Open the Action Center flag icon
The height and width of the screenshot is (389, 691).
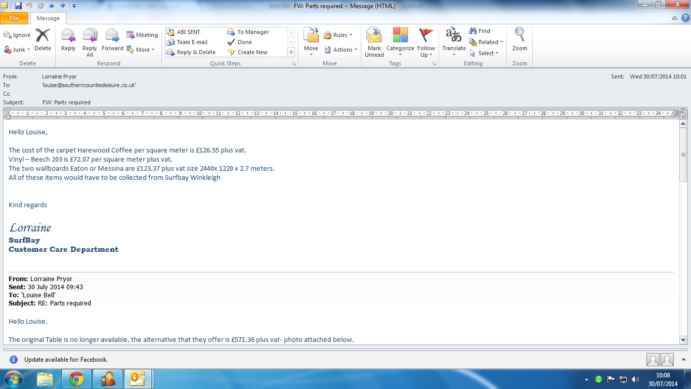(x=611, y=379)
